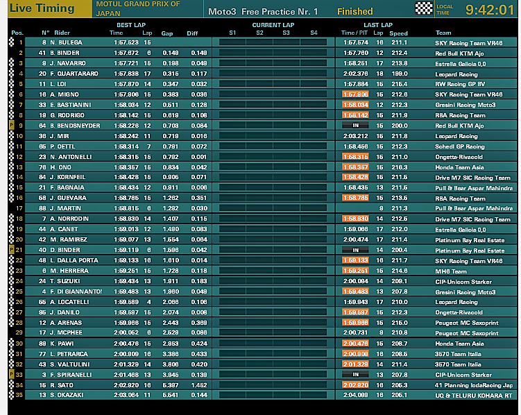Click the Rider column header
The height and width of the screenshot is (415, 521).
62,33
